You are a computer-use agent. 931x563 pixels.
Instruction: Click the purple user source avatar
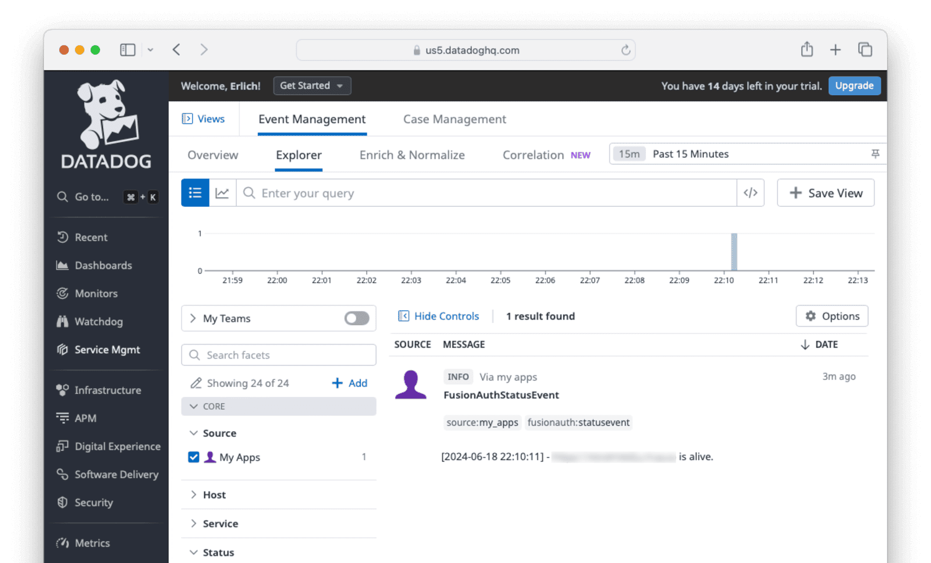pos(411,385)
